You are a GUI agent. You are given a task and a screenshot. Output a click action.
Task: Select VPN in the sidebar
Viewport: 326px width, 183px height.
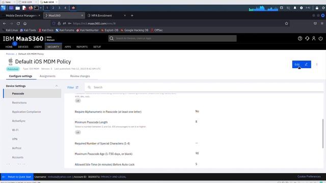(x=15, y=139)
